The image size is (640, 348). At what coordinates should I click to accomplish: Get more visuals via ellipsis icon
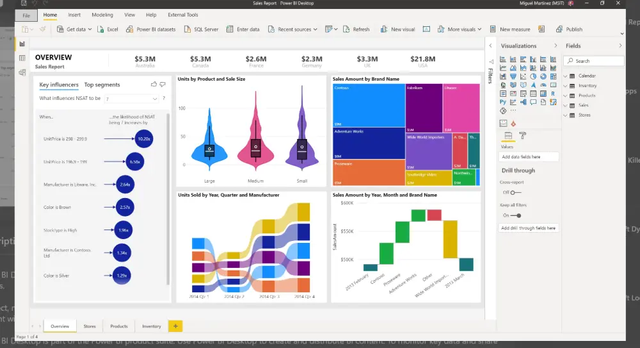click(x=513, y=111)
